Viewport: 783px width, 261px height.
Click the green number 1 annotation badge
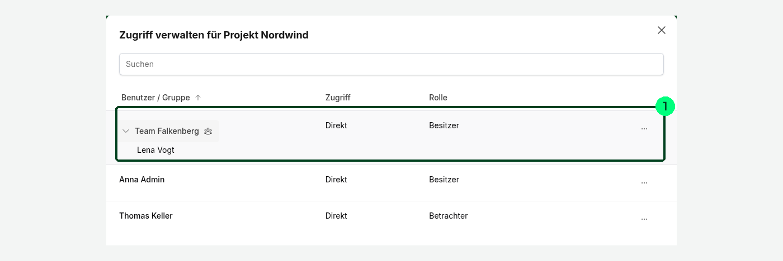pyautogui.click(x=665, y=106)
